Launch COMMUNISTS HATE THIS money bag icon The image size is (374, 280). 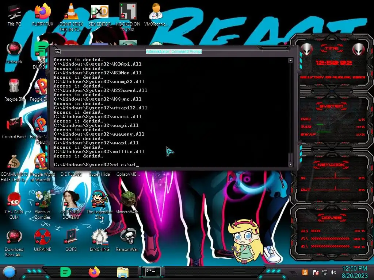point(14,168)
